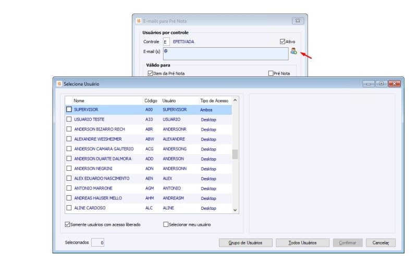The height and width of the screenshot is (256, 417).
Task: Click the ANDERSONG username cell
Action: [175, 149]
